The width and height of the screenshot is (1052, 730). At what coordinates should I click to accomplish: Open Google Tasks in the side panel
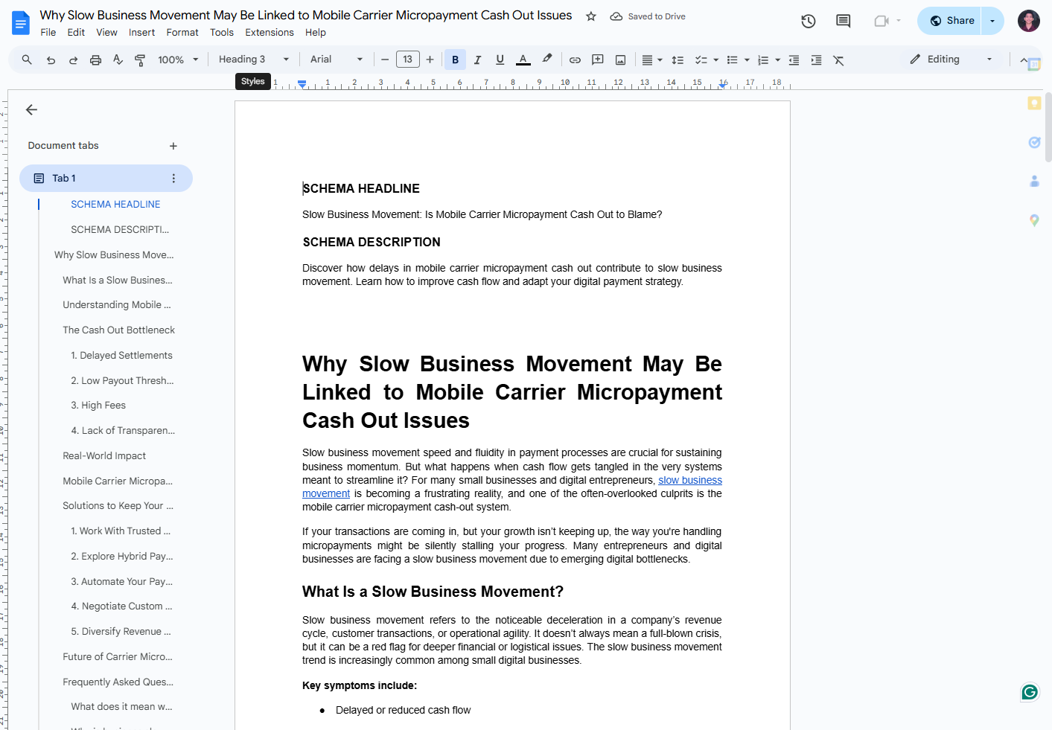(1034, 142)
